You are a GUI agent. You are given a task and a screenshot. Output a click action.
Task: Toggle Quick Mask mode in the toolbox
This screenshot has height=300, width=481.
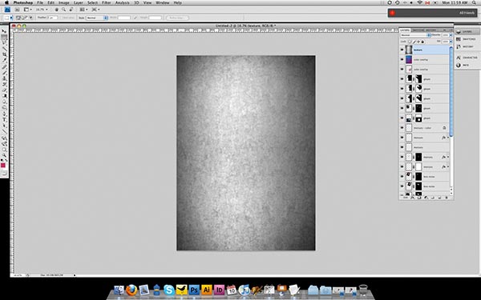(4, 174)
